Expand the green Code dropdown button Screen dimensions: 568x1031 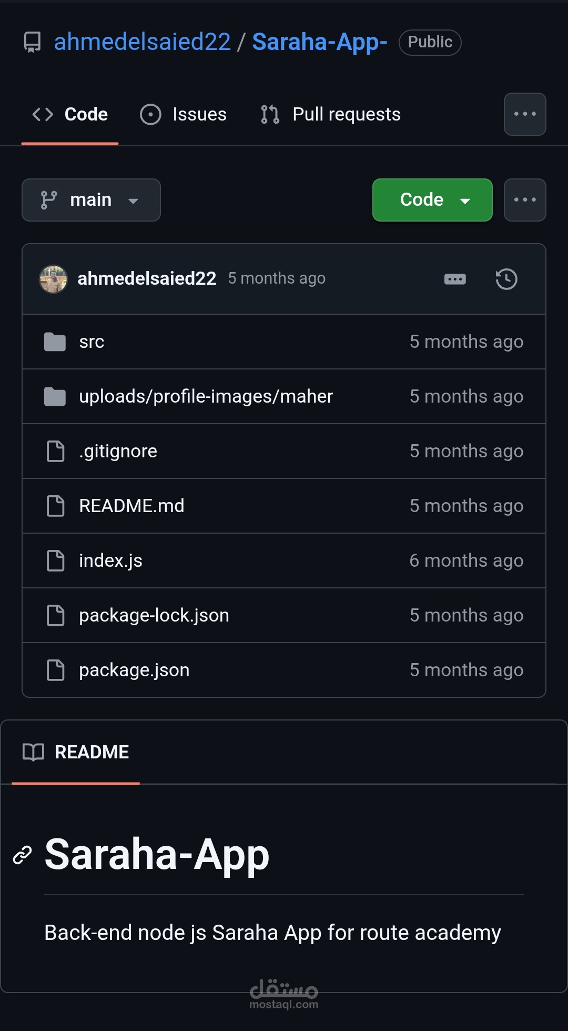tap(432, 200)
